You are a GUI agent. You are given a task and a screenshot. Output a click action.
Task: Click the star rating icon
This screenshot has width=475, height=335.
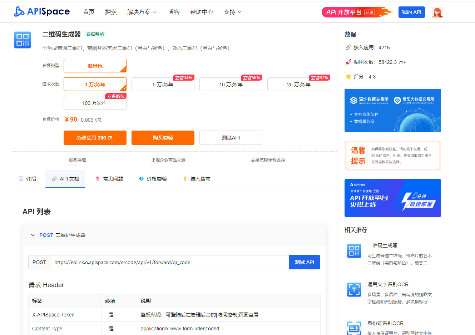coord(348,77)
